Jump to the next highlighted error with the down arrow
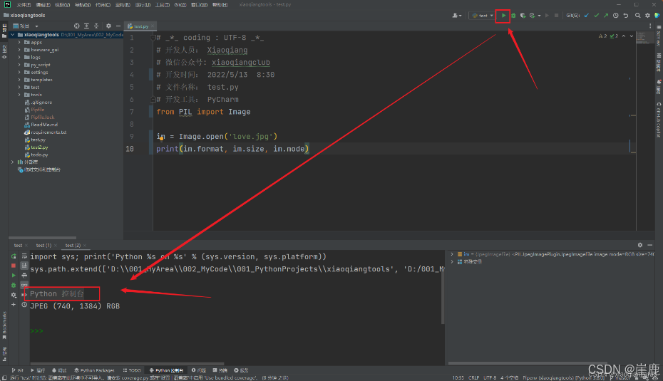 pos(632,36)
